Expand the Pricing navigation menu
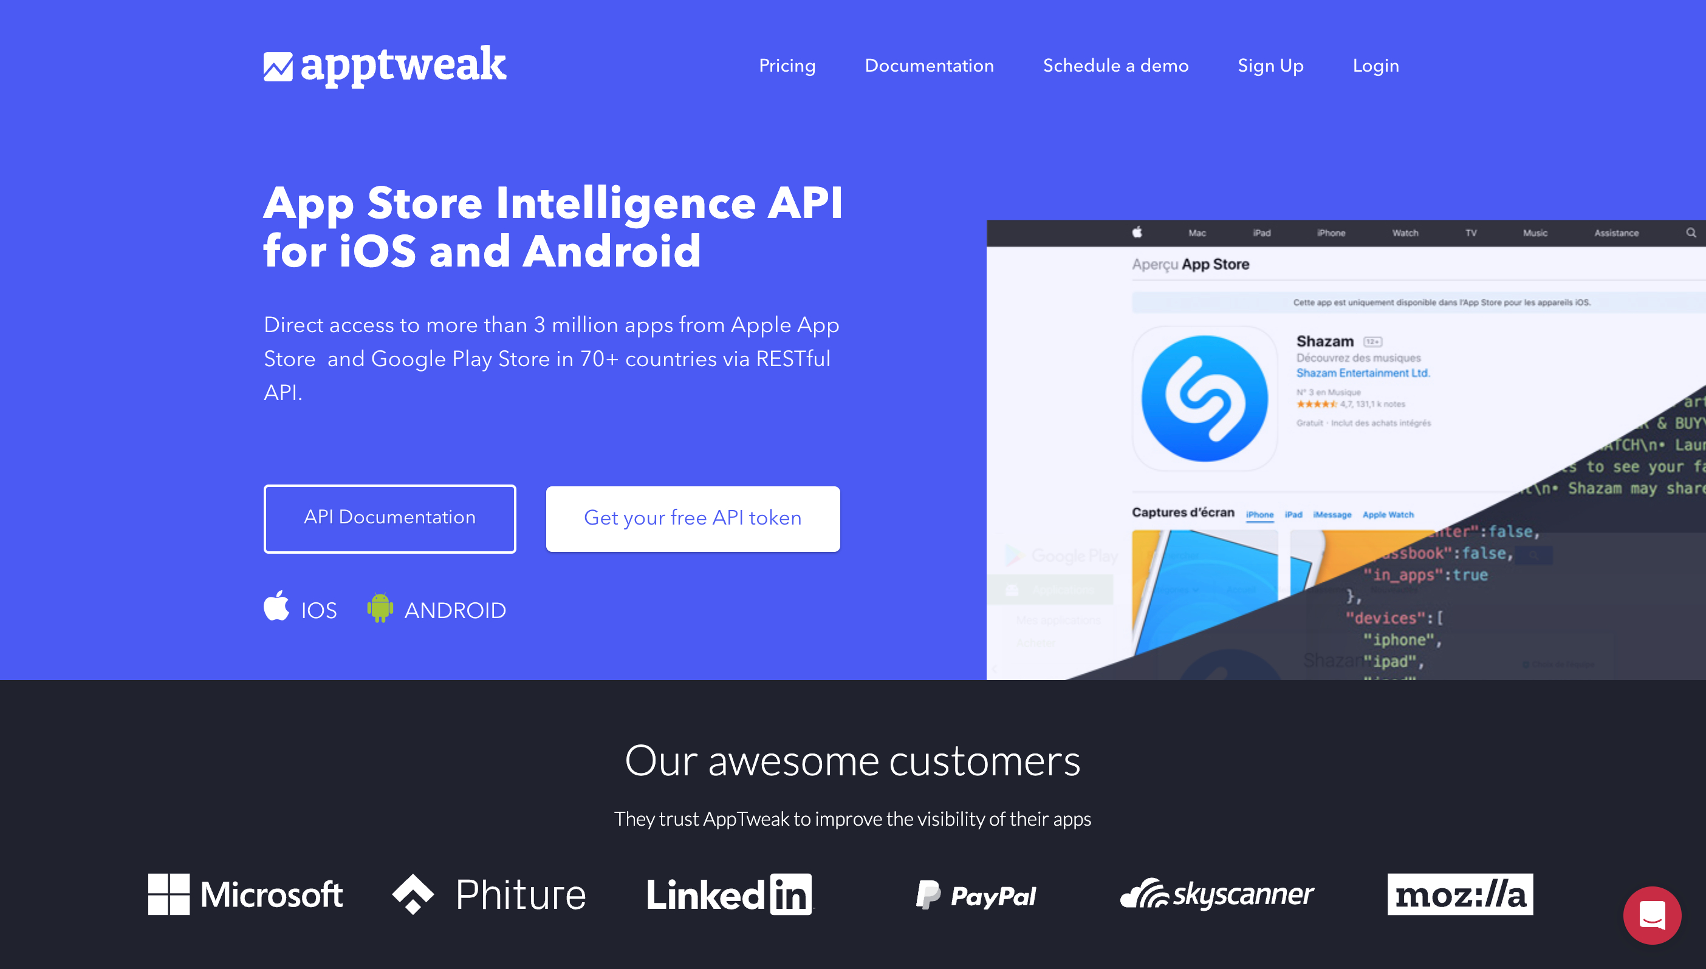Image resolution: width=1706 pixels, height=969 pixels. click(787, 66)
